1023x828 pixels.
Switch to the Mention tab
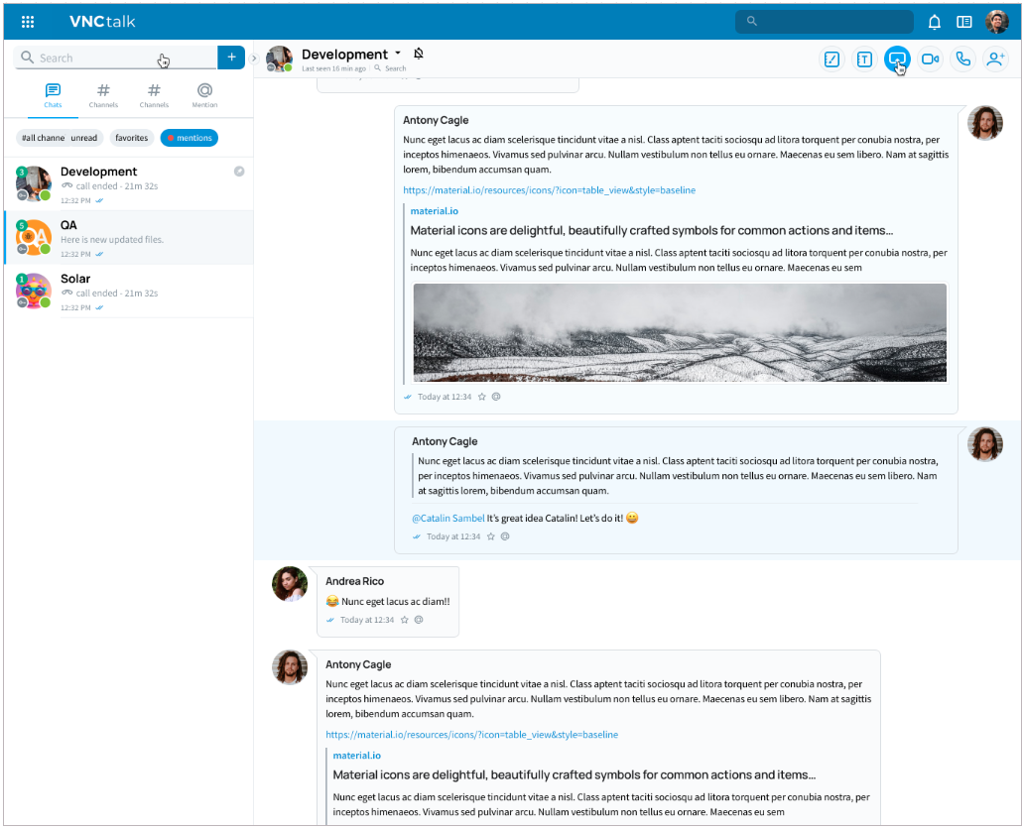[204, 95]
